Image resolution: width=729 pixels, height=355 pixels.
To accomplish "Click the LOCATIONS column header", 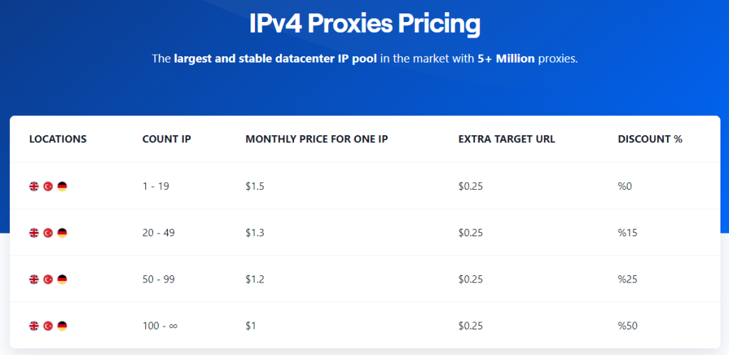I will tap(58, 139).
